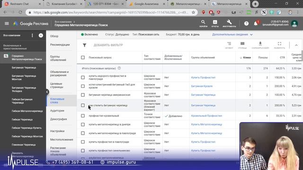Open the hamburger main menu
This screenshot has width=303, height=170.
point(7,24)
